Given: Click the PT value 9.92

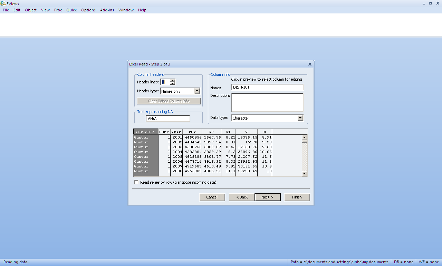Looking at the screenshot, I should coord(230,166).
